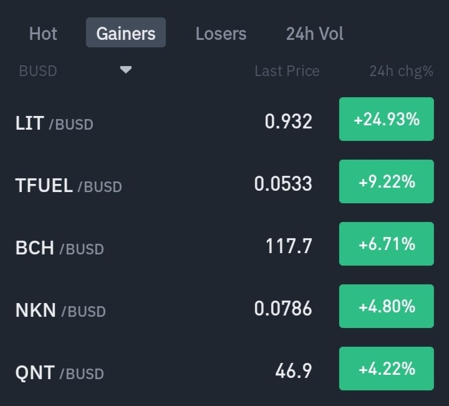Click the +9.22% change badge for TFUEL
The width and height of the screenshot is (449, 406).
[387, 181]
